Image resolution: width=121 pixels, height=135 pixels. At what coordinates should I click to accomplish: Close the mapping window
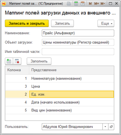pyautogui.click(x=117, y=4)
